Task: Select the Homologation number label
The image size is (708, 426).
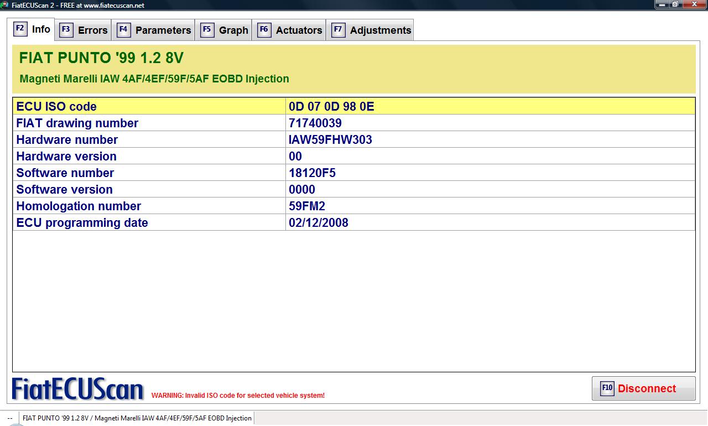Action: (x=79, y=206)
